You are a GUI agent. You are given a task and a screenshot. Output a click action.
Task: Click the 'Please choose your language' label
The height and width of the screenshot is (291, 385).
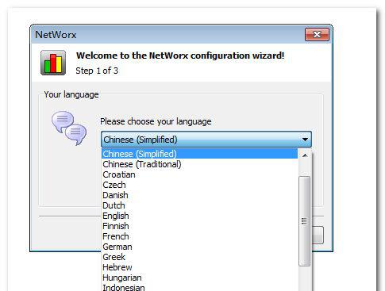[156, 121]
